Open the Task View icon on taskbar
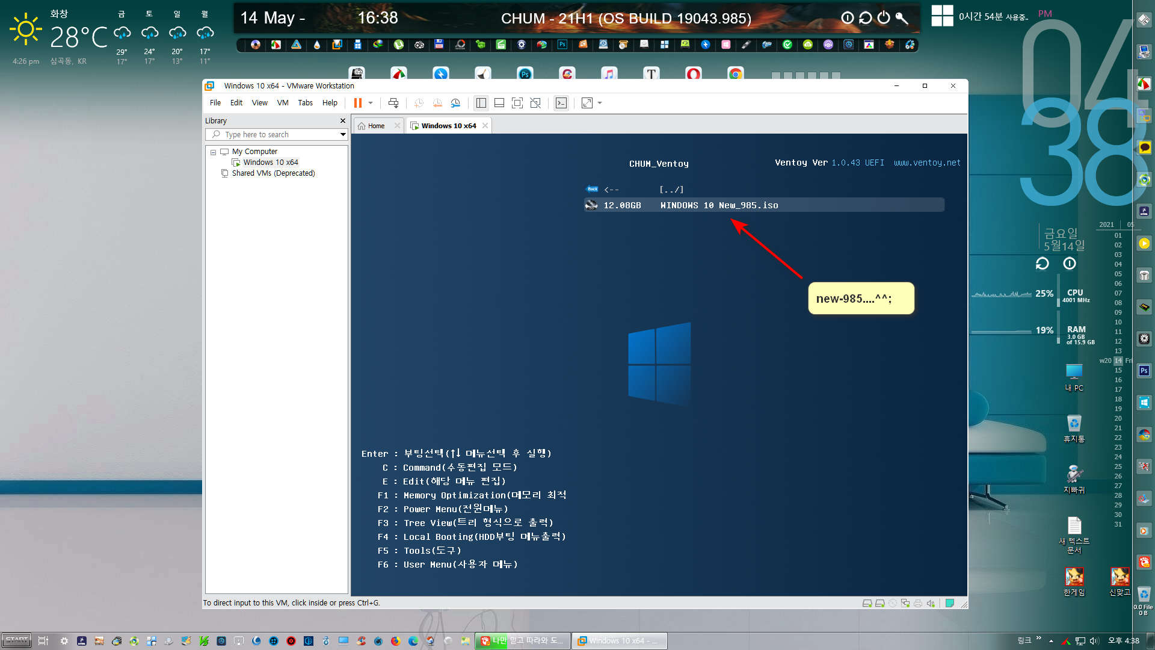Screen dimensions: 1155x650 click(x=43, y=641)
